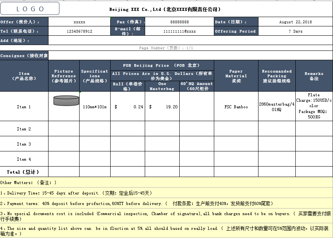Select the 'Offer（报价人）' label cell
This screenshot has width=333, height=238.
coord(24,22)
